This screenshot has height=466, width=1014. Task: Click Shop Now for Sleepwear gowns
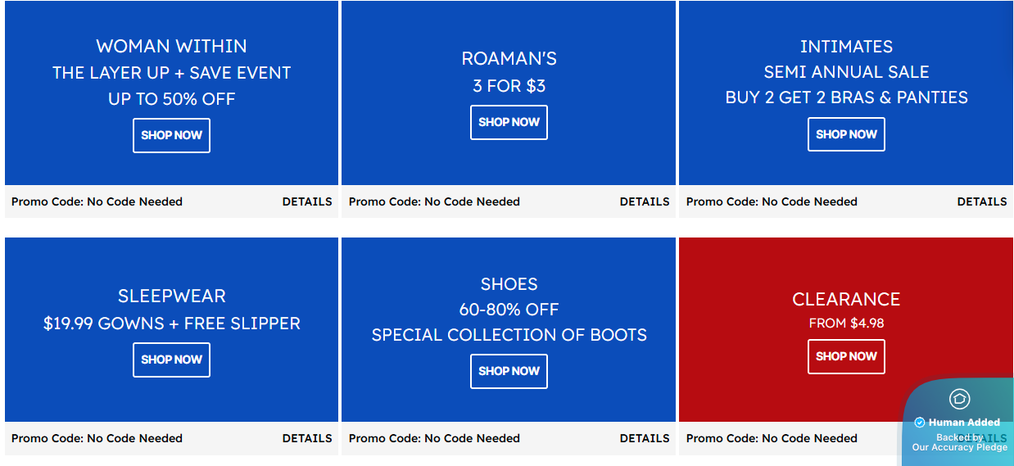pos(171,360)
